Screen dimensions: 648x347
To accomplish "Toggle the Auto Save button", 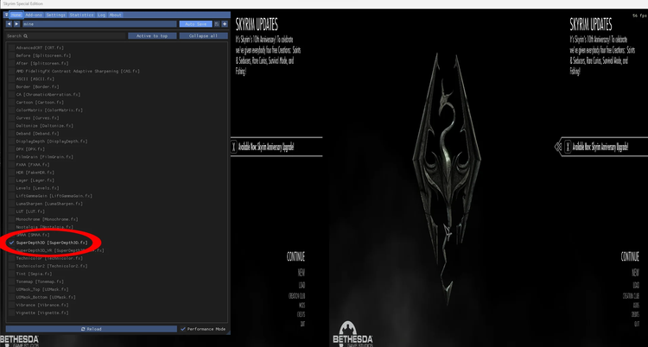I will (195, 24).
